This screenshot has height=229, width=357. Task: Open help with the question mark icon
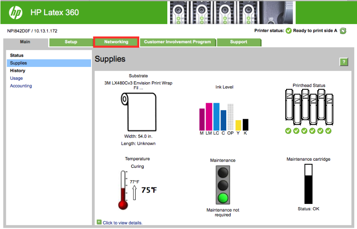coord(344,62)
